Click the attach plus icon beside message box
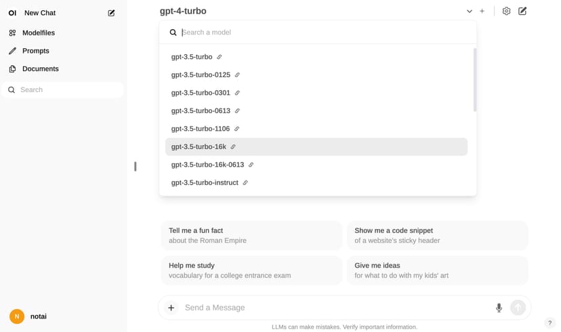Image resolution: width=561 pixels, height=332 pixels. pyautogui.click(x=171, y=308)
